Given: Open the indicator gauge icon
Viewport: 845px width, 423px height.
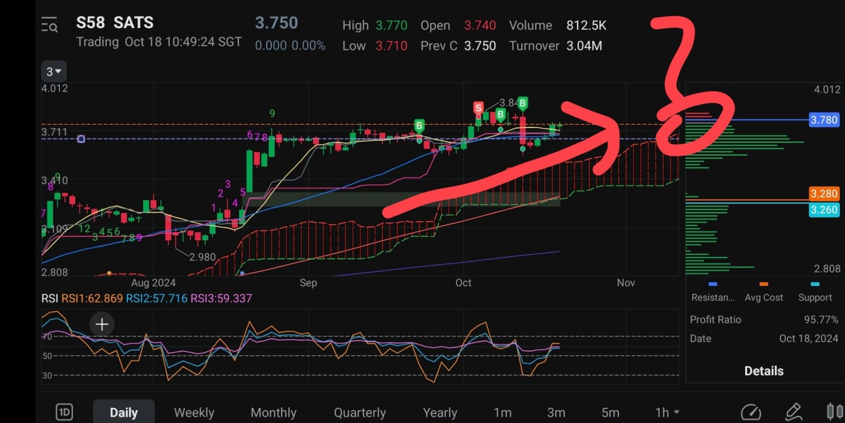Looking at the screenshot, I should pyautogui.click(x=750, y=412).
